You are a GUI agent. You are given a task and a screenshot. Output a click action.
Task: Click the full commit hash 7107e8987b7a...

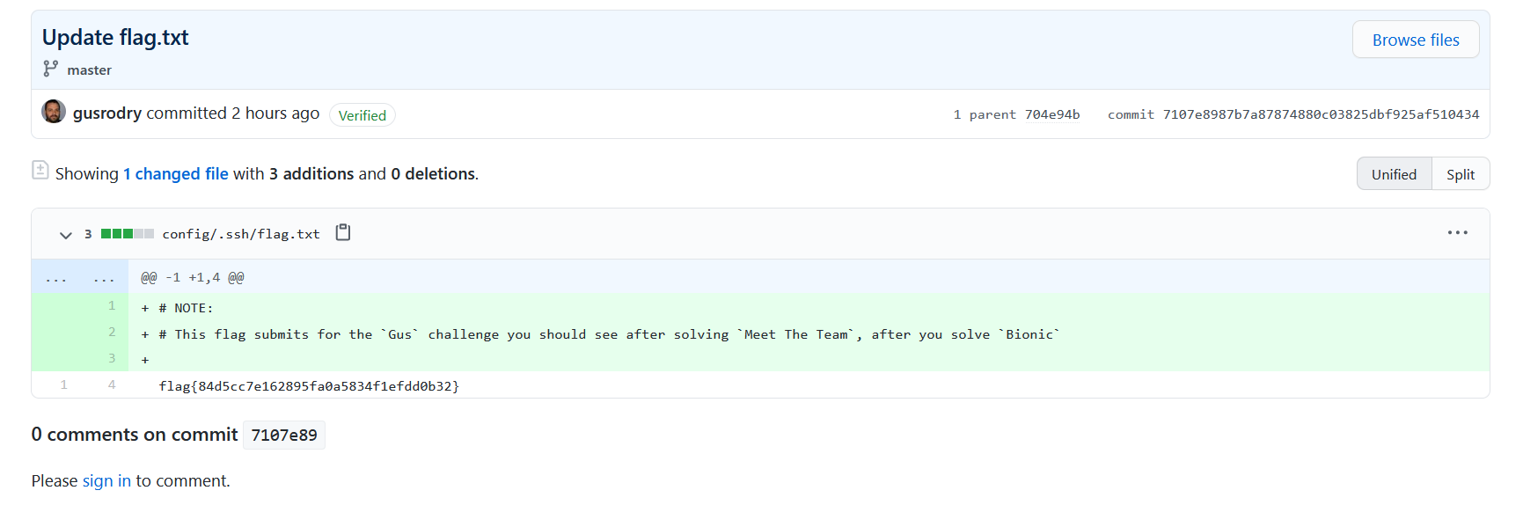[x=1321, y=114]
